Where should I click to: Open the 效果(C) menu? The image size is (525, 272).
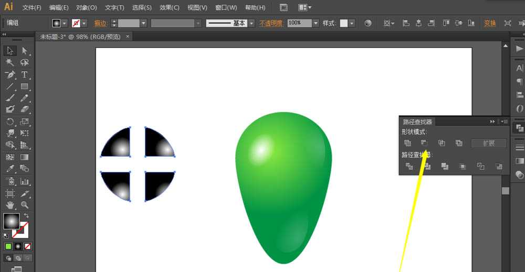(x=170, y=7)
